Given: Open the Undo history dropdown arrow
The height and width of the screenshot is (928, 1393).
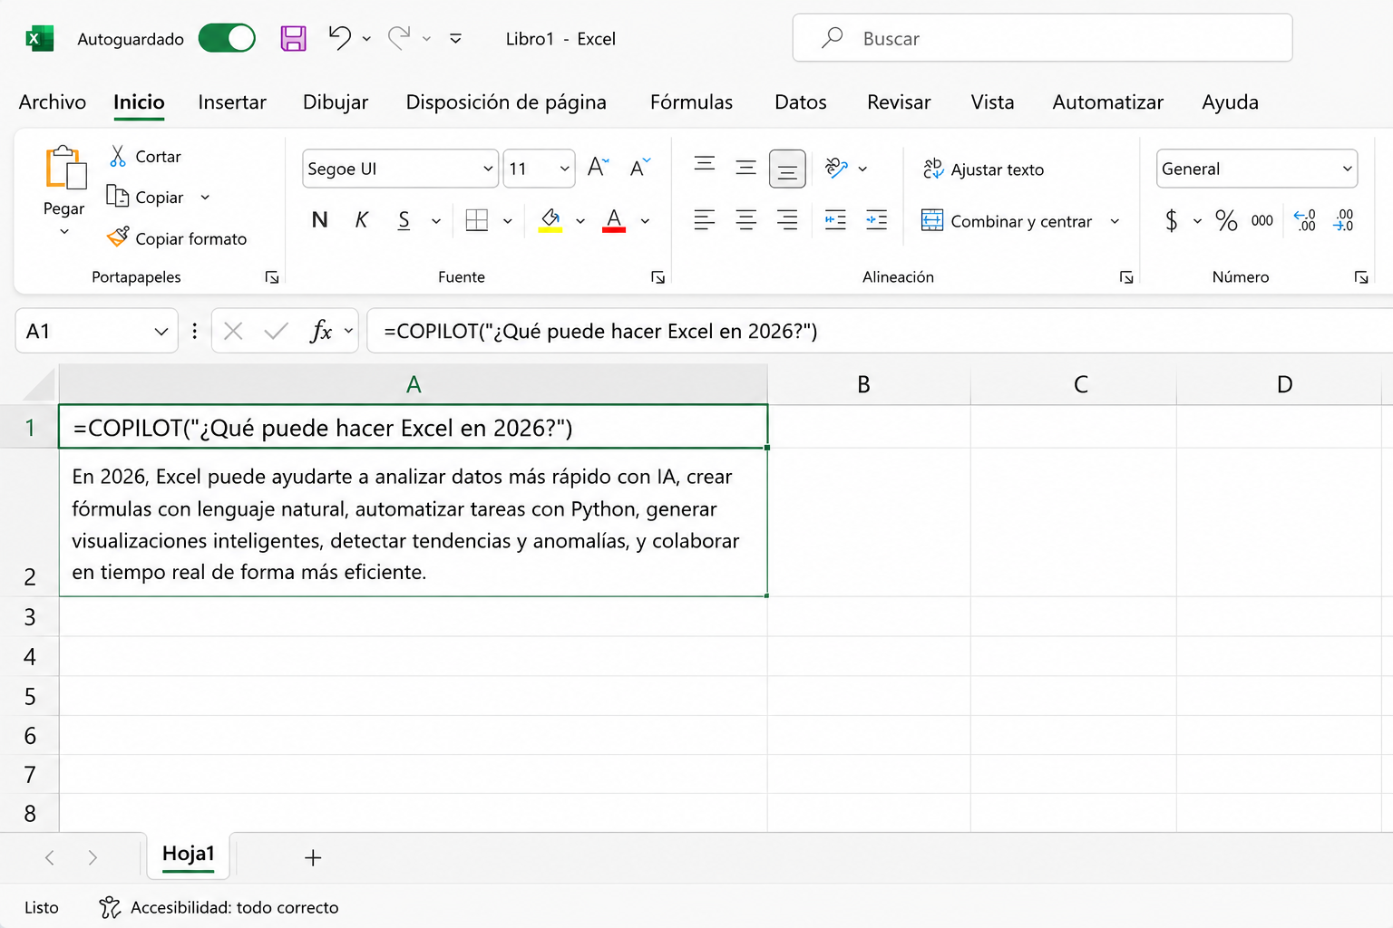Looking at the screenshot, I should (366, 39).
